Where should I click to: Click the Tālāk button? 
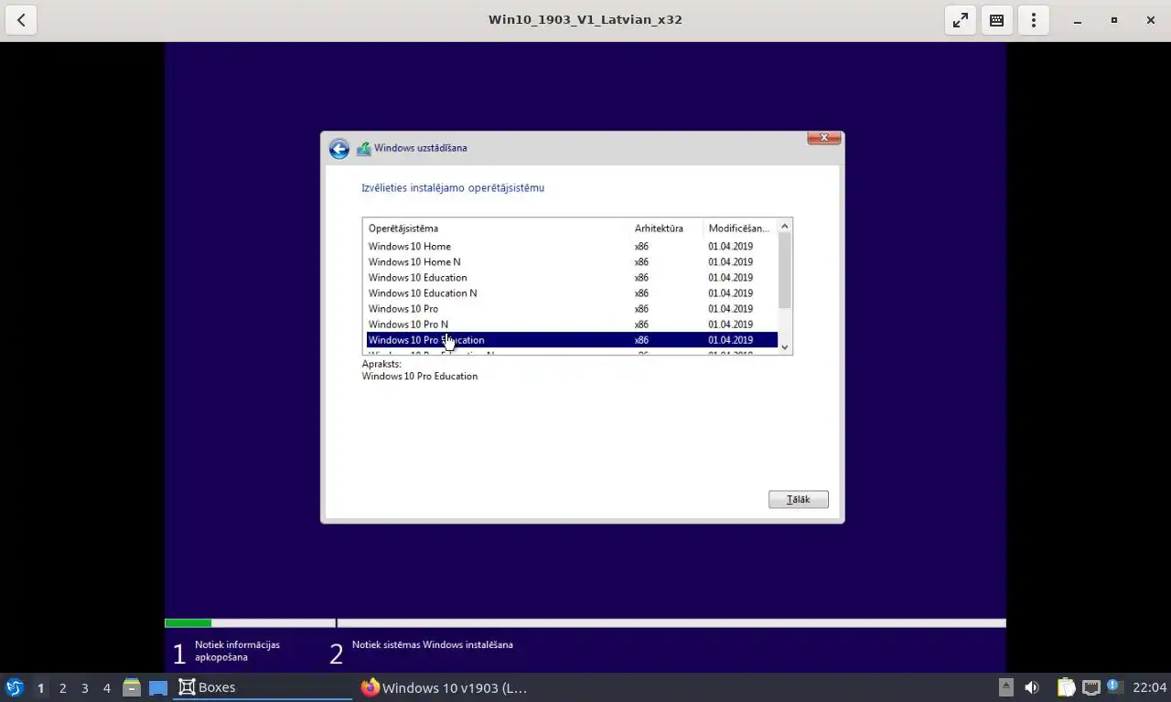pyautogui.click(x=799, y=499)
